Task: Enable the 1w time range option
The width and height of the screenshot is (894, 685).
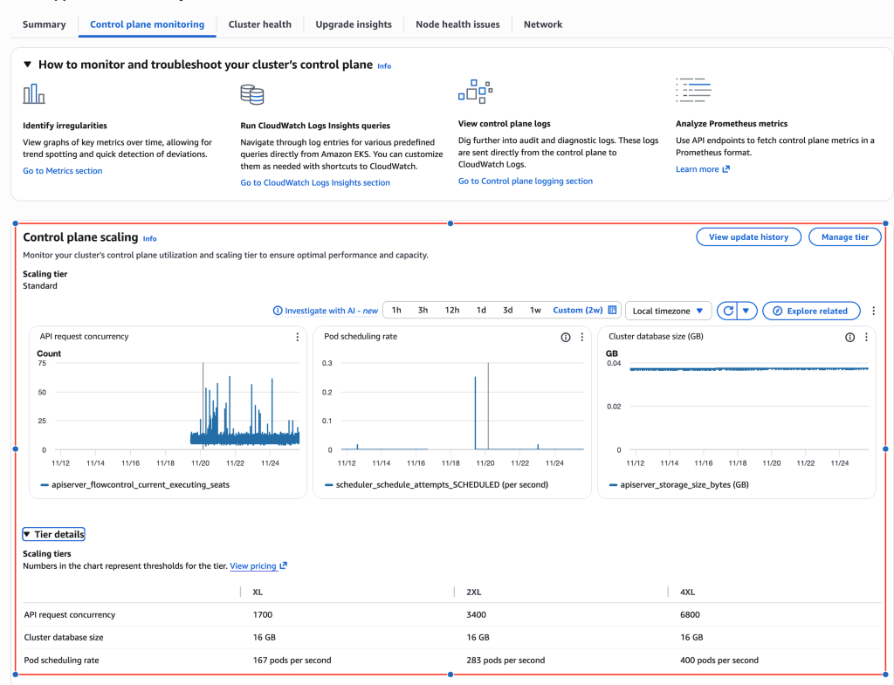Action: click(535, 310)
